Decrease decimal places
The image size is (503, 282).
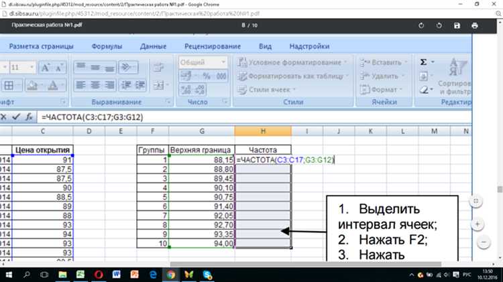[x=200, y=90]
